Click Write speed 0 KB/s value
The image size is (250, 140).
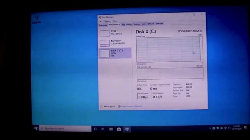coord(157,97)
